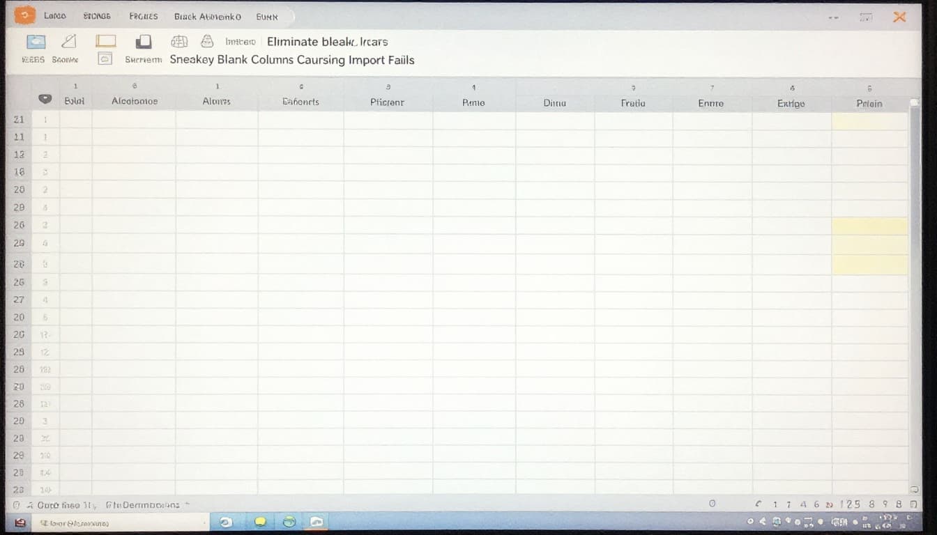
Task: Click the heart icon above row headers
Action: pyautogui.click(x=45, y=99)
